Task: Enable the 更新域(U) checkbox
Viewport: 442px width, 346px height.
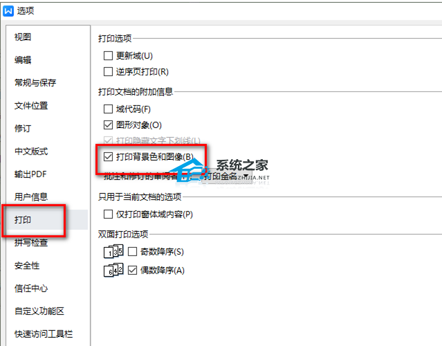Action: coord(108,56)
